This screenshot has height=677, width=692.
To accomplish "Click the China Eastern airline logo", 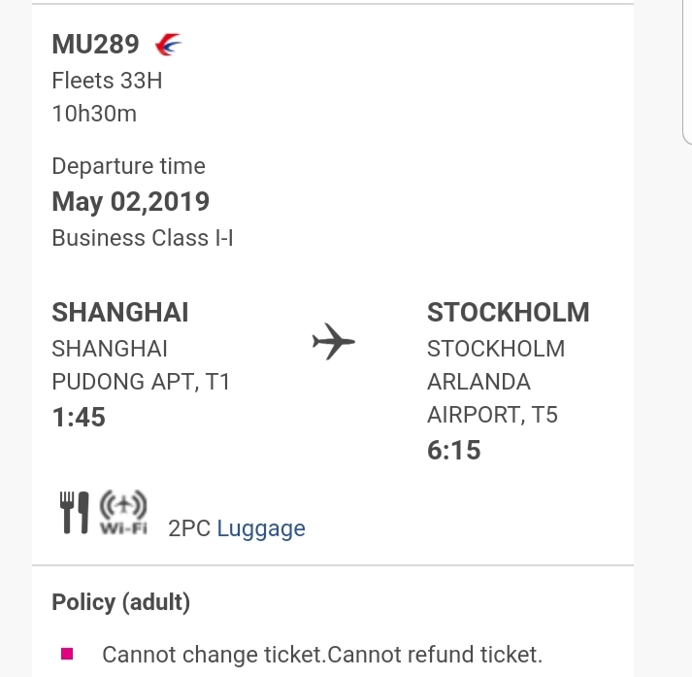I will [168, 44].
